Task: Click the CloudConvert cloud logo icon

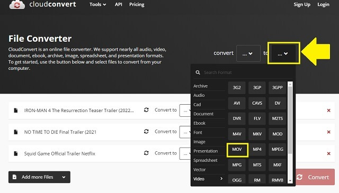Action: [17, 4]
